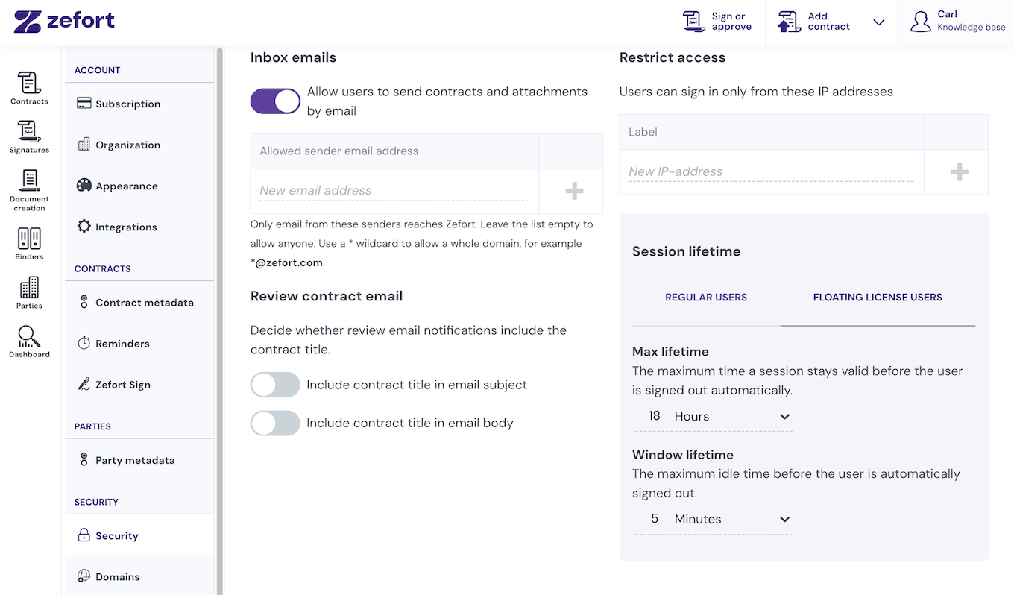This screenshot has height=595, width=1014.
Task: Expand the Add contract dropdown arrow
Action: [879, 22]
